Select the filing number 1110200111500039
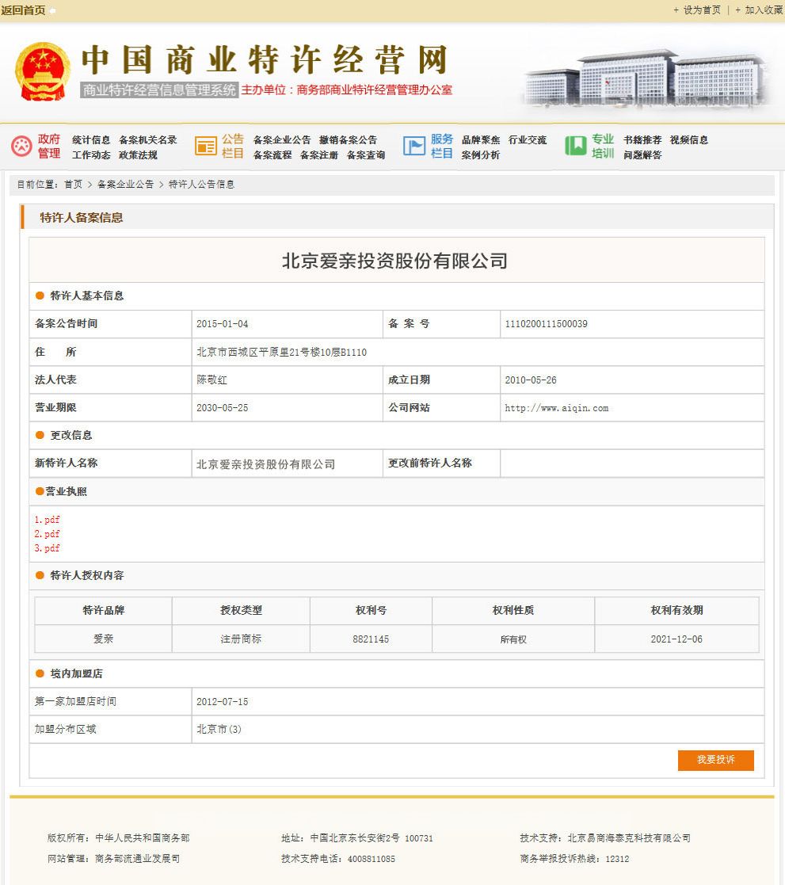This screenshot has height=885, width=785. (546, 324)
